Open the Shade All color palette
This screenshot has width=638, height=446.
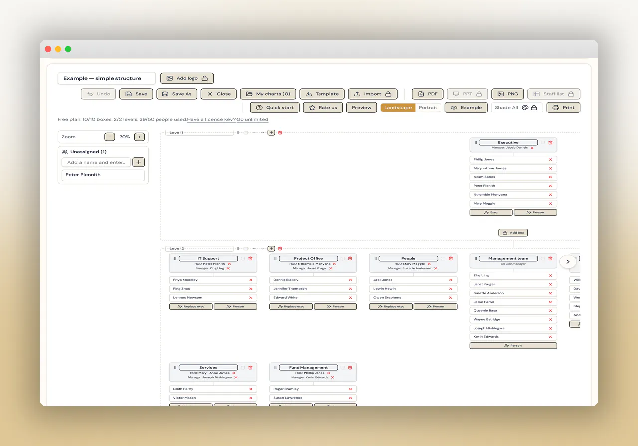tap(525, 107)
